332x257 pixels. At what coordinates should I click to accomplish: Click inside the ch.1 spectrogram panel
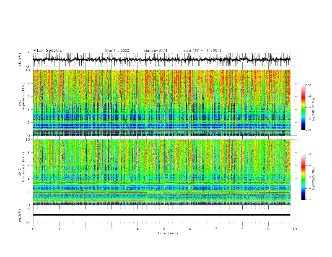pos(161,102)
